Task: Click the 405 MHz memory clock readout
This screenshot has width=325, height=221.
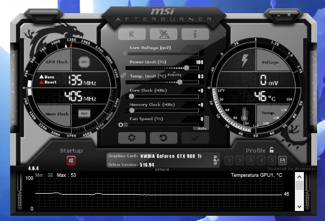Action: tap(80, 96)
